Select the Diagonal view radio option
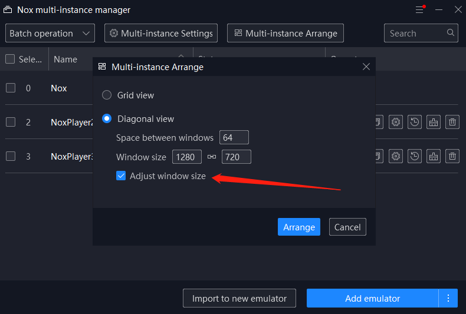The image size is (466, 314). click(107, 119)
